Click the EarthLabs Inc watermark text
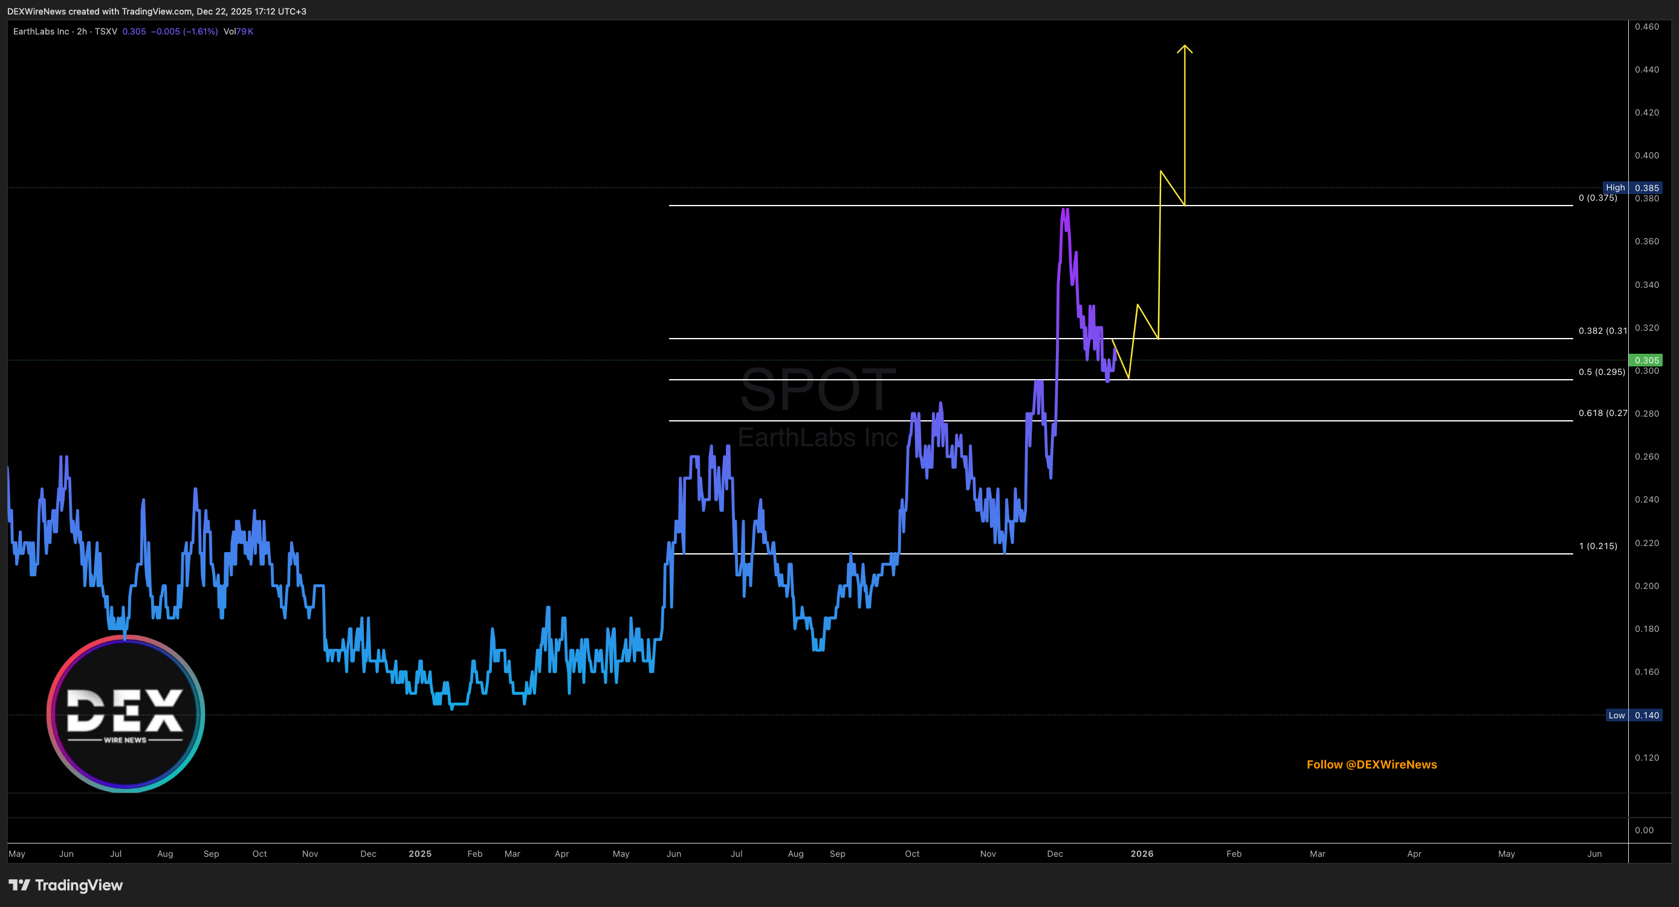 click(x=818, y=438)
